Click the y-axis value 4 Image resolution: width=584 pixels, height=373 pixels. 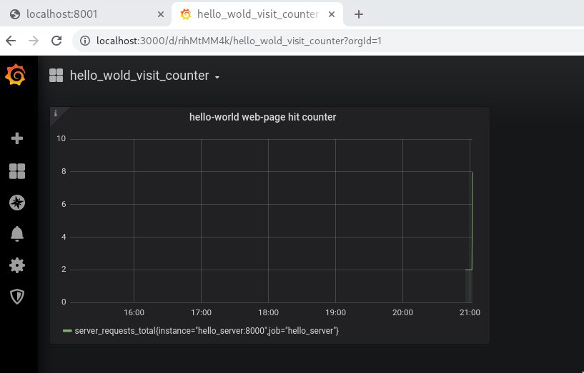pos(64,237)
